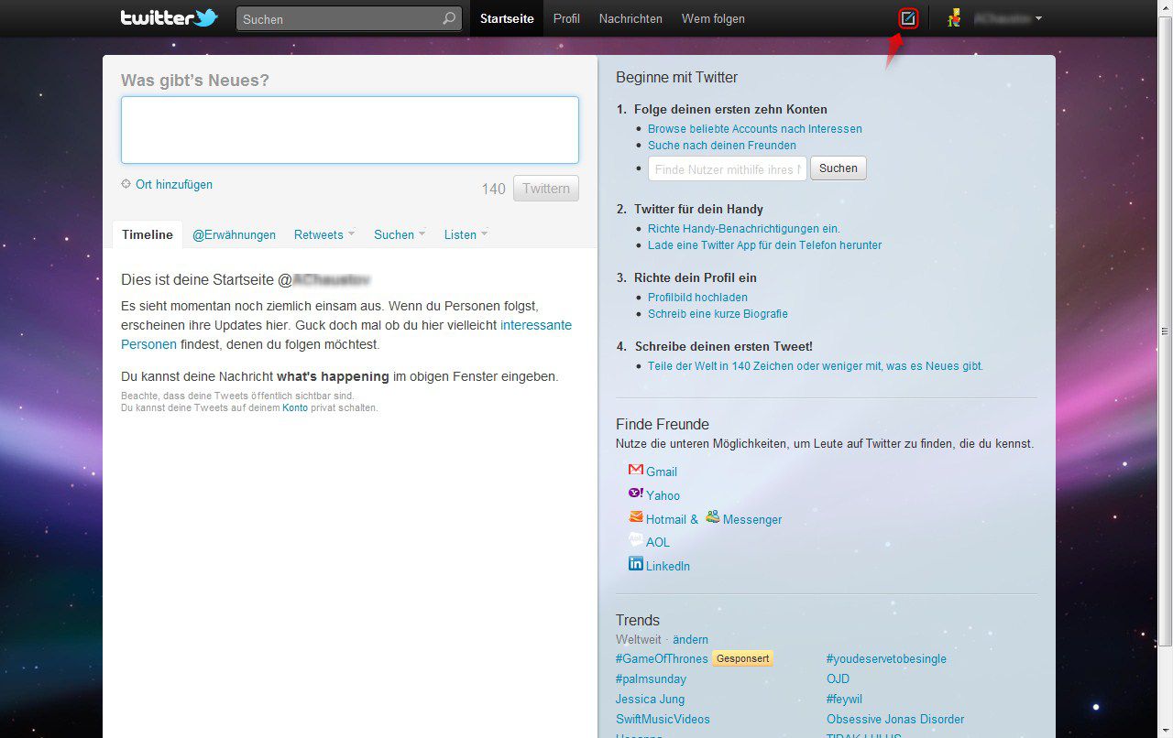The height and width of the screenshot is (738, 1173).
Task: Open the #GameOfThrones trend
Action: 662,658
